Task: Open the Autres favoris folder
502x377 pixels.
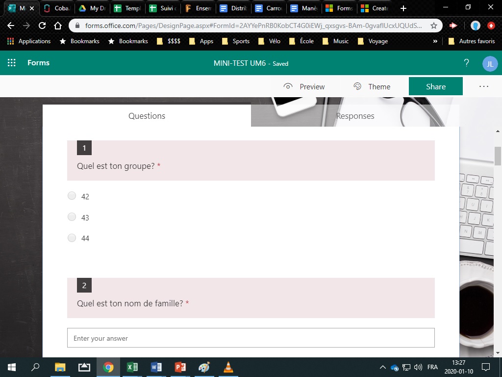Action: tap(472, 41)
